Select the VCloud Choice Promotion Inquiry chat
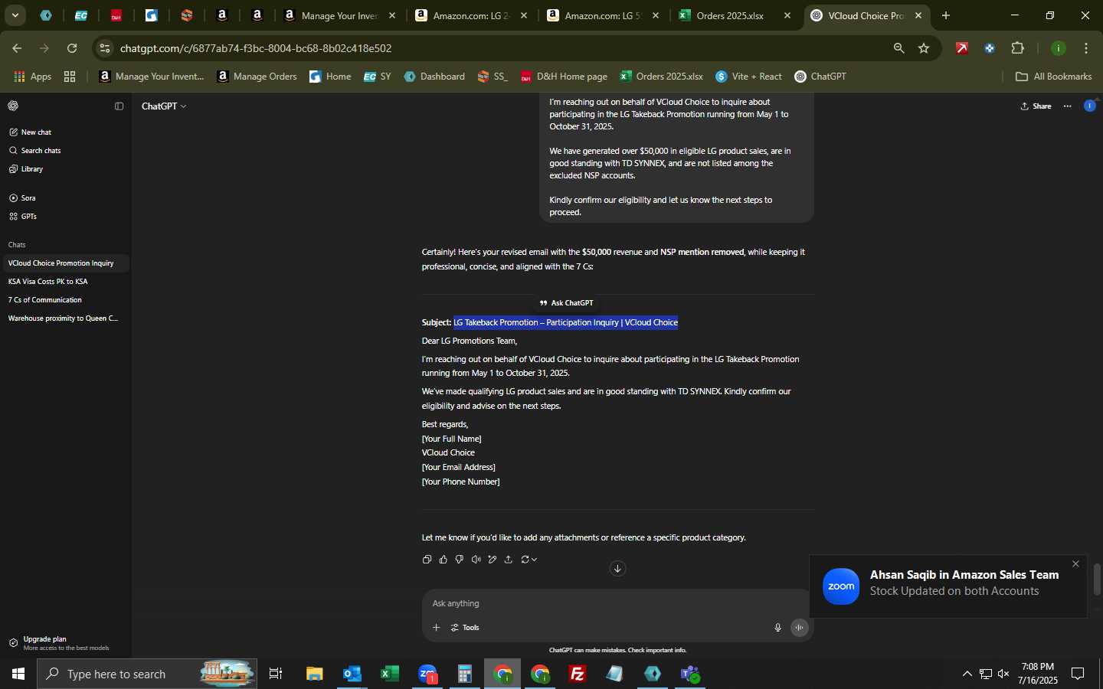Viewport: 1103px width, 689px height. pos(65,263)
